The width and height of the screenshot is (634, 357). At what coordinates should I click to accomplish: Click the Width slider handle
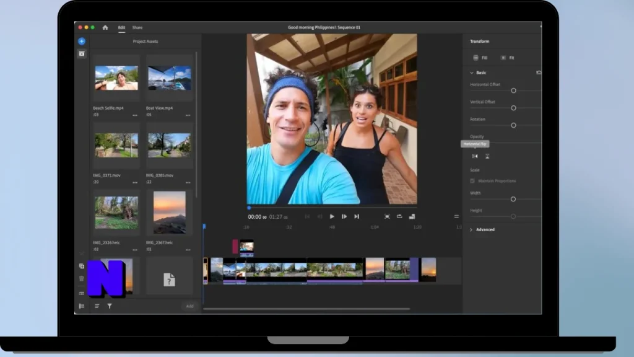point(513,199)
